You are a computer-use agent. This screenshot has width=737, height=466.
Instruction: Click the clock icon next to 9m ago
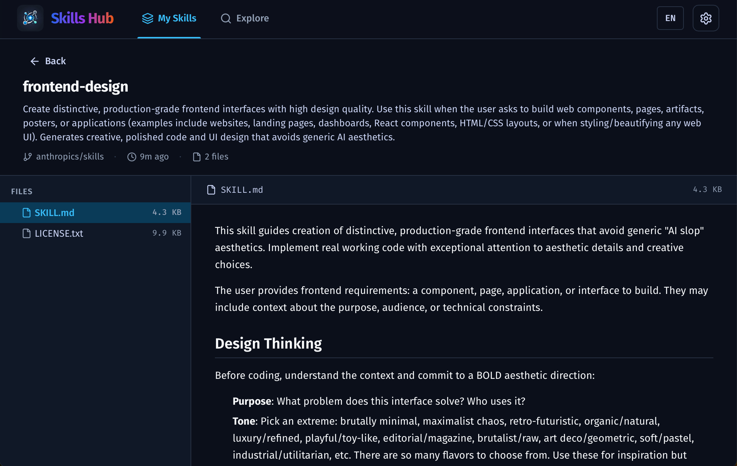tap(131, 157)
